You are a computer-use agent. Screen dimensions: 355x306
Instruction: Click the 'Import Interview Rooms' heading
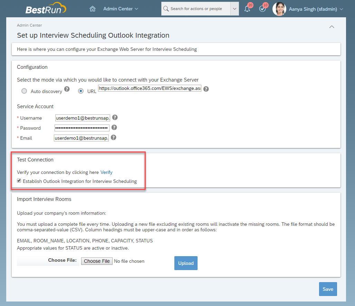(44, 199)
